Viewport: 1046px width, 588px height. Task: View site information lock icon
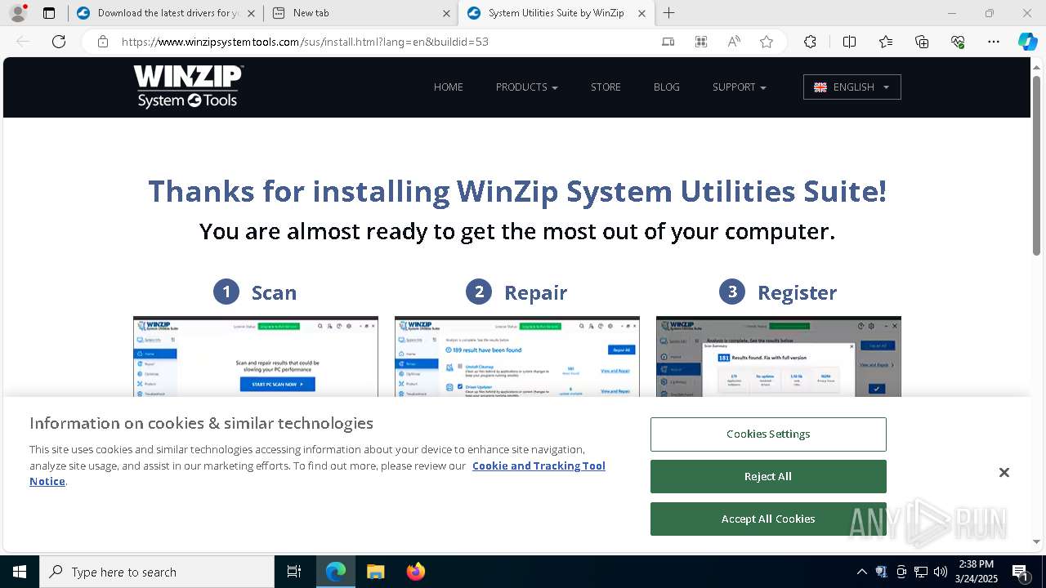pos(103,42)
